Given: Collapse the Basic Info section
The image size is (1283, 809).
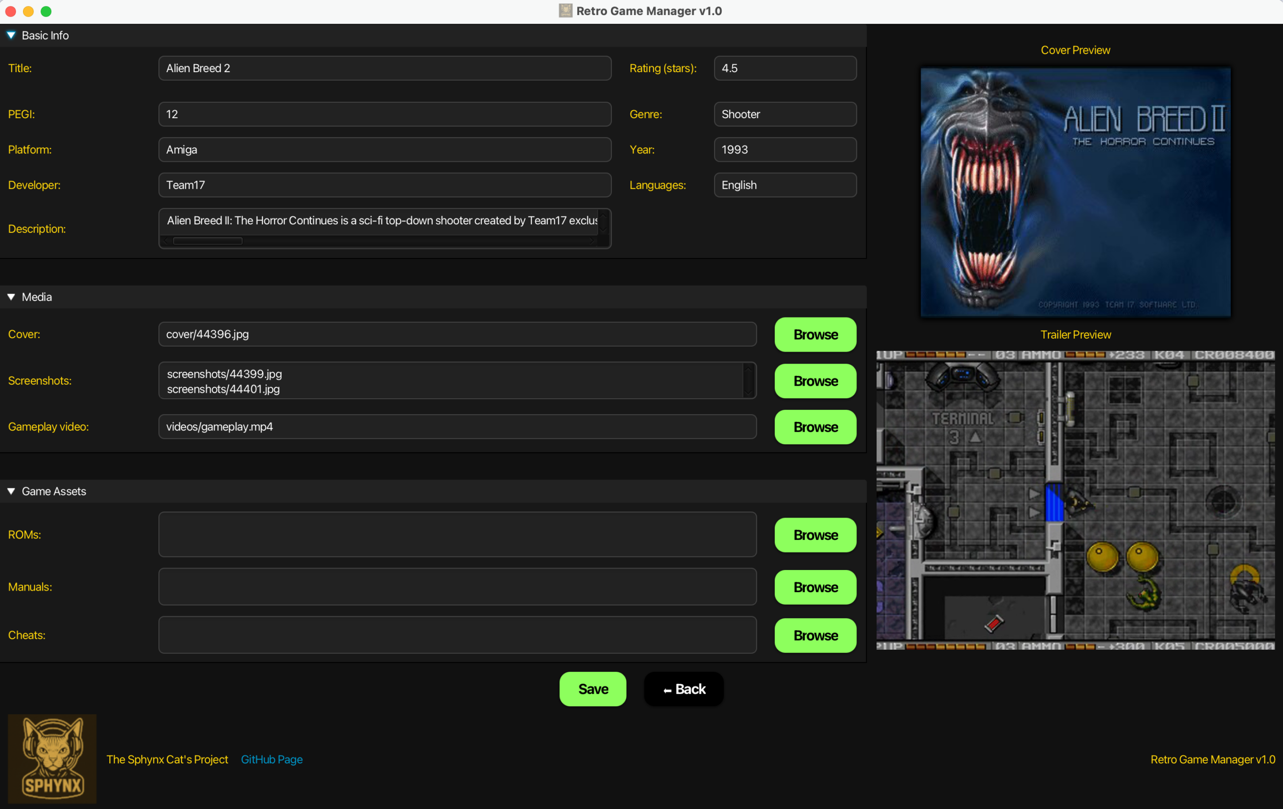Looking at the screenshot, I should point(11,36).
